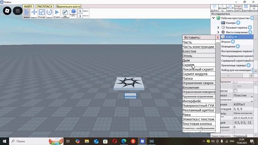Screen dimensions: 258x145
Task: Select Реплицированное хранилище in explorer
Action: click(237, 56)
